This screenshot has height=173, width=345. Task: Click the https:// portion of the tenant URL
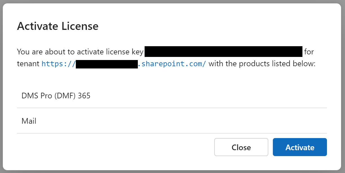point(59,64)
